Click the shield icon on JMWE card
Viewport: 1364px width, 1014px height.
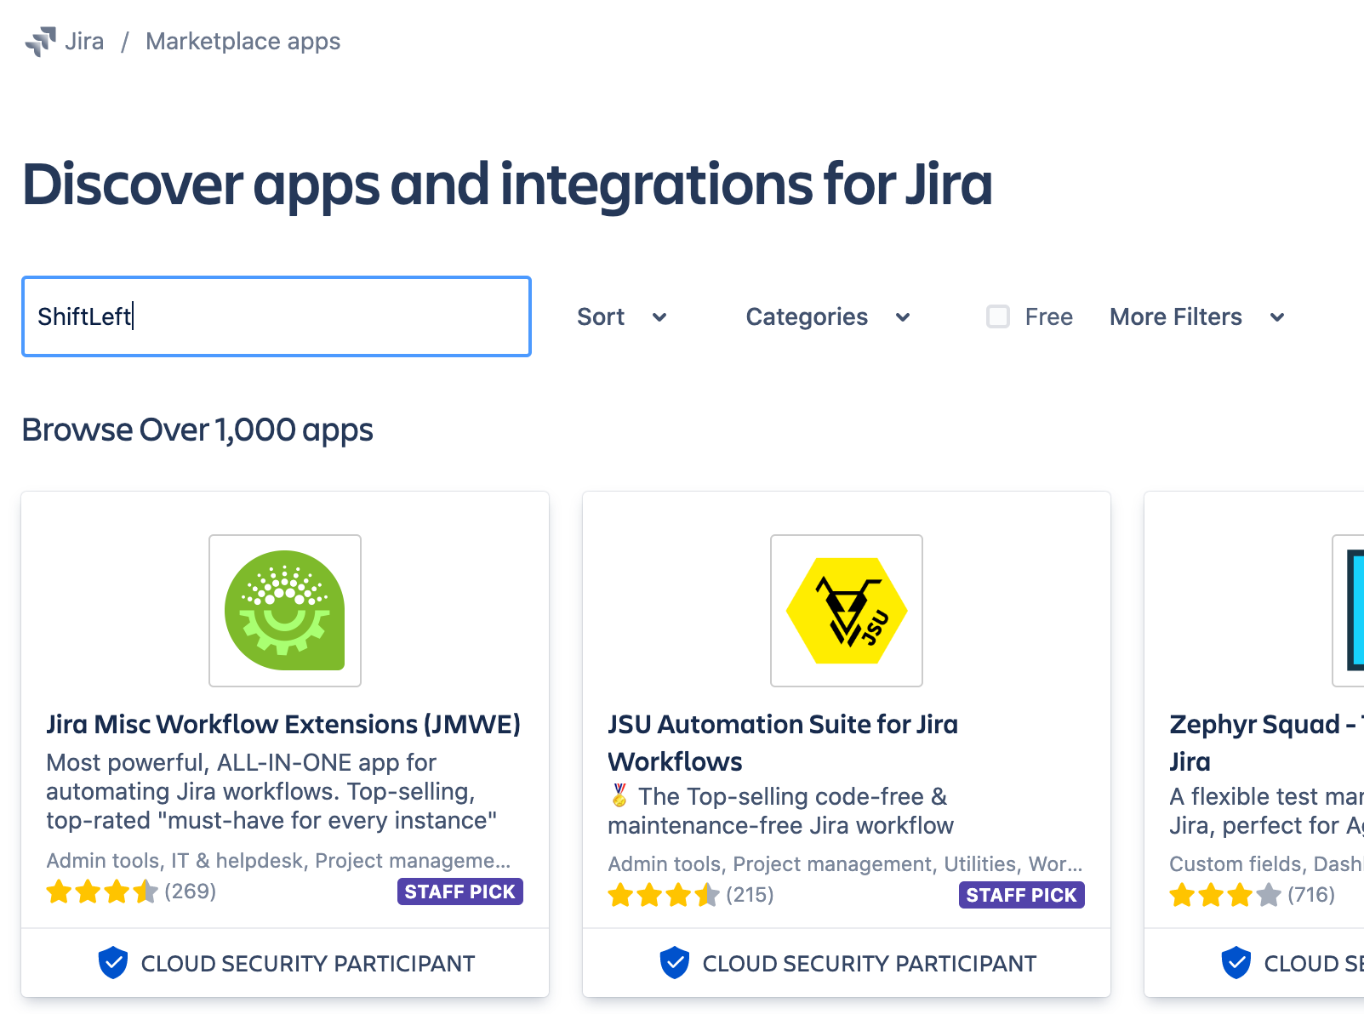pos(113,963)
